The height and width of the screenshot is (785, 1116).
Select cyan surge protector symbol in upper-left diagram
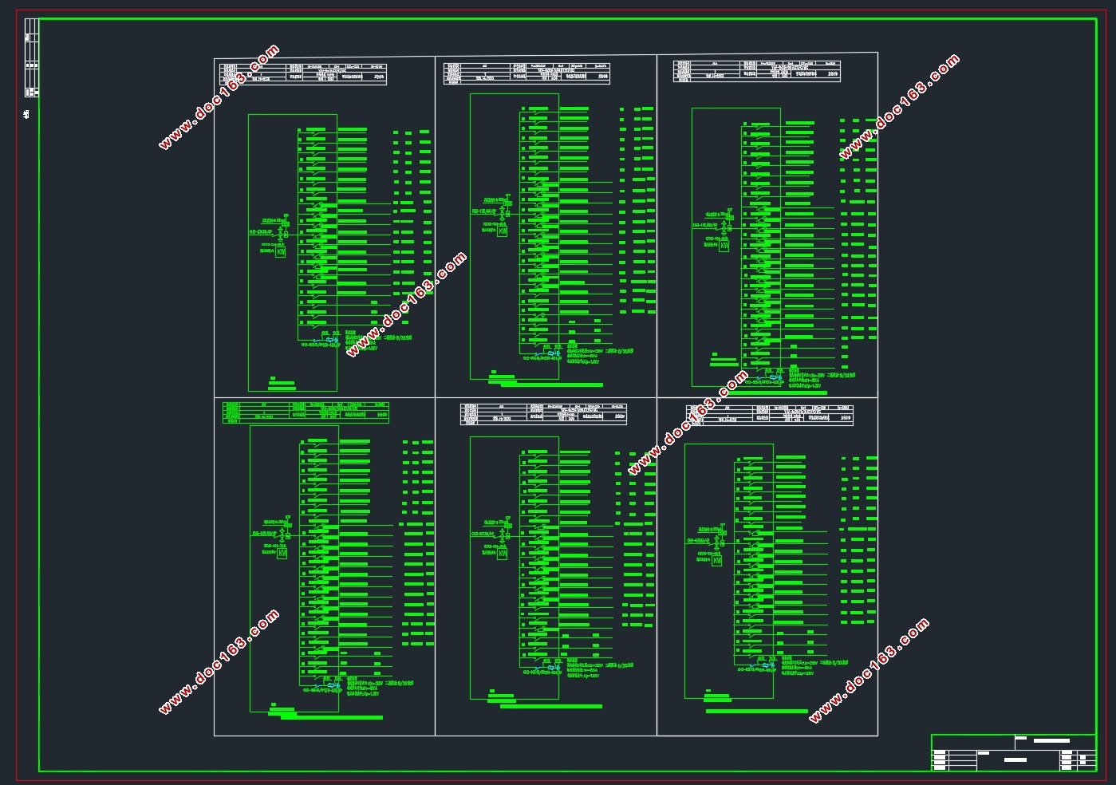pyautogui.click(x=330, y=341)
